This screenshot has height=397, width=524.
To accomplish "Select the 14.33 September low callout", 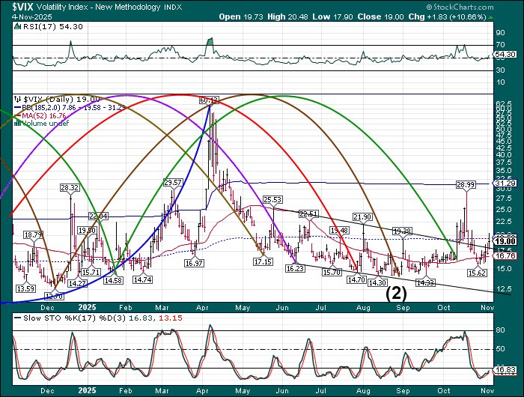I will 425,282.
